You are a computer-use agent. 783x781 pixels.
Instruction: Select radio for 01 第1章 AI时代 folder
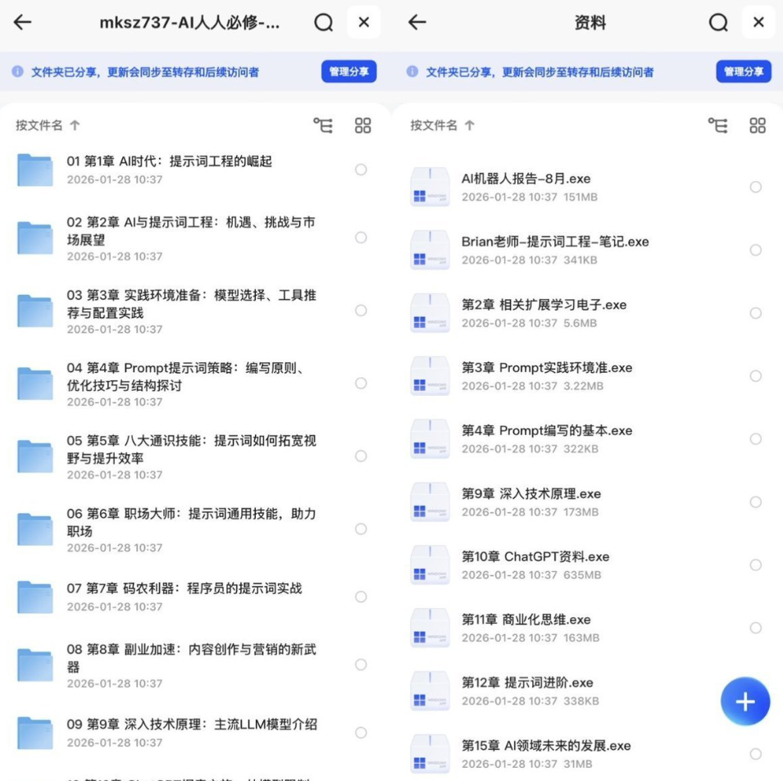click(x=361, y=170)
